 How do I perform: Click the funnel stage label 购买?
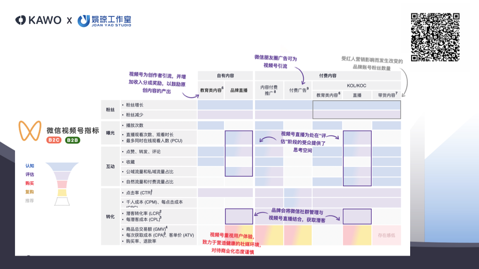pos(29,183)
